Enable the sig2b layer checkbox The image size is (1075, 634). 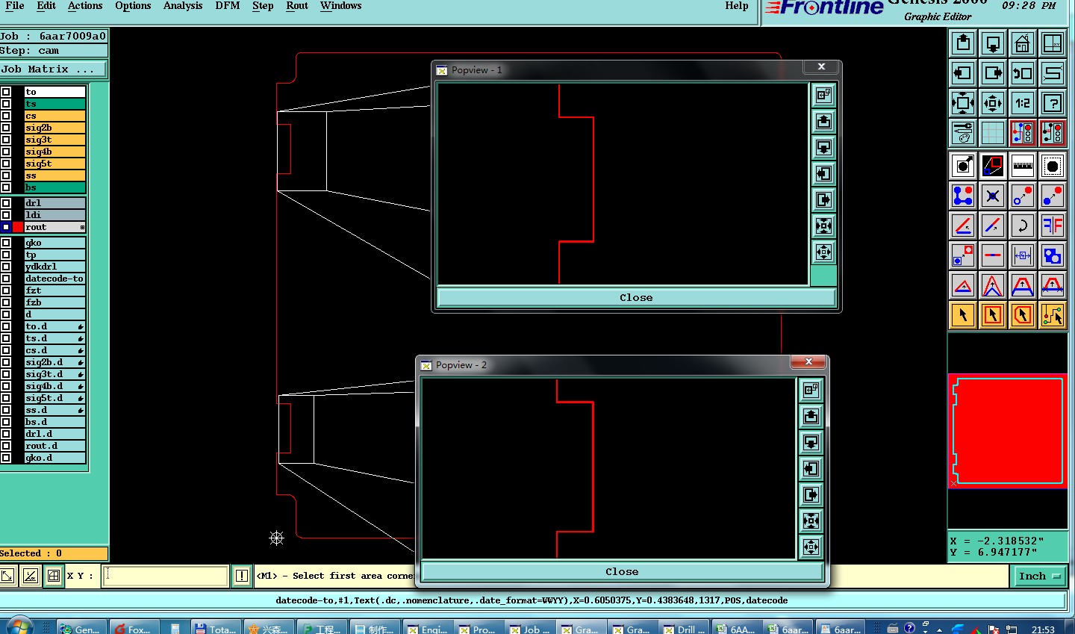[x=6, y=128]
